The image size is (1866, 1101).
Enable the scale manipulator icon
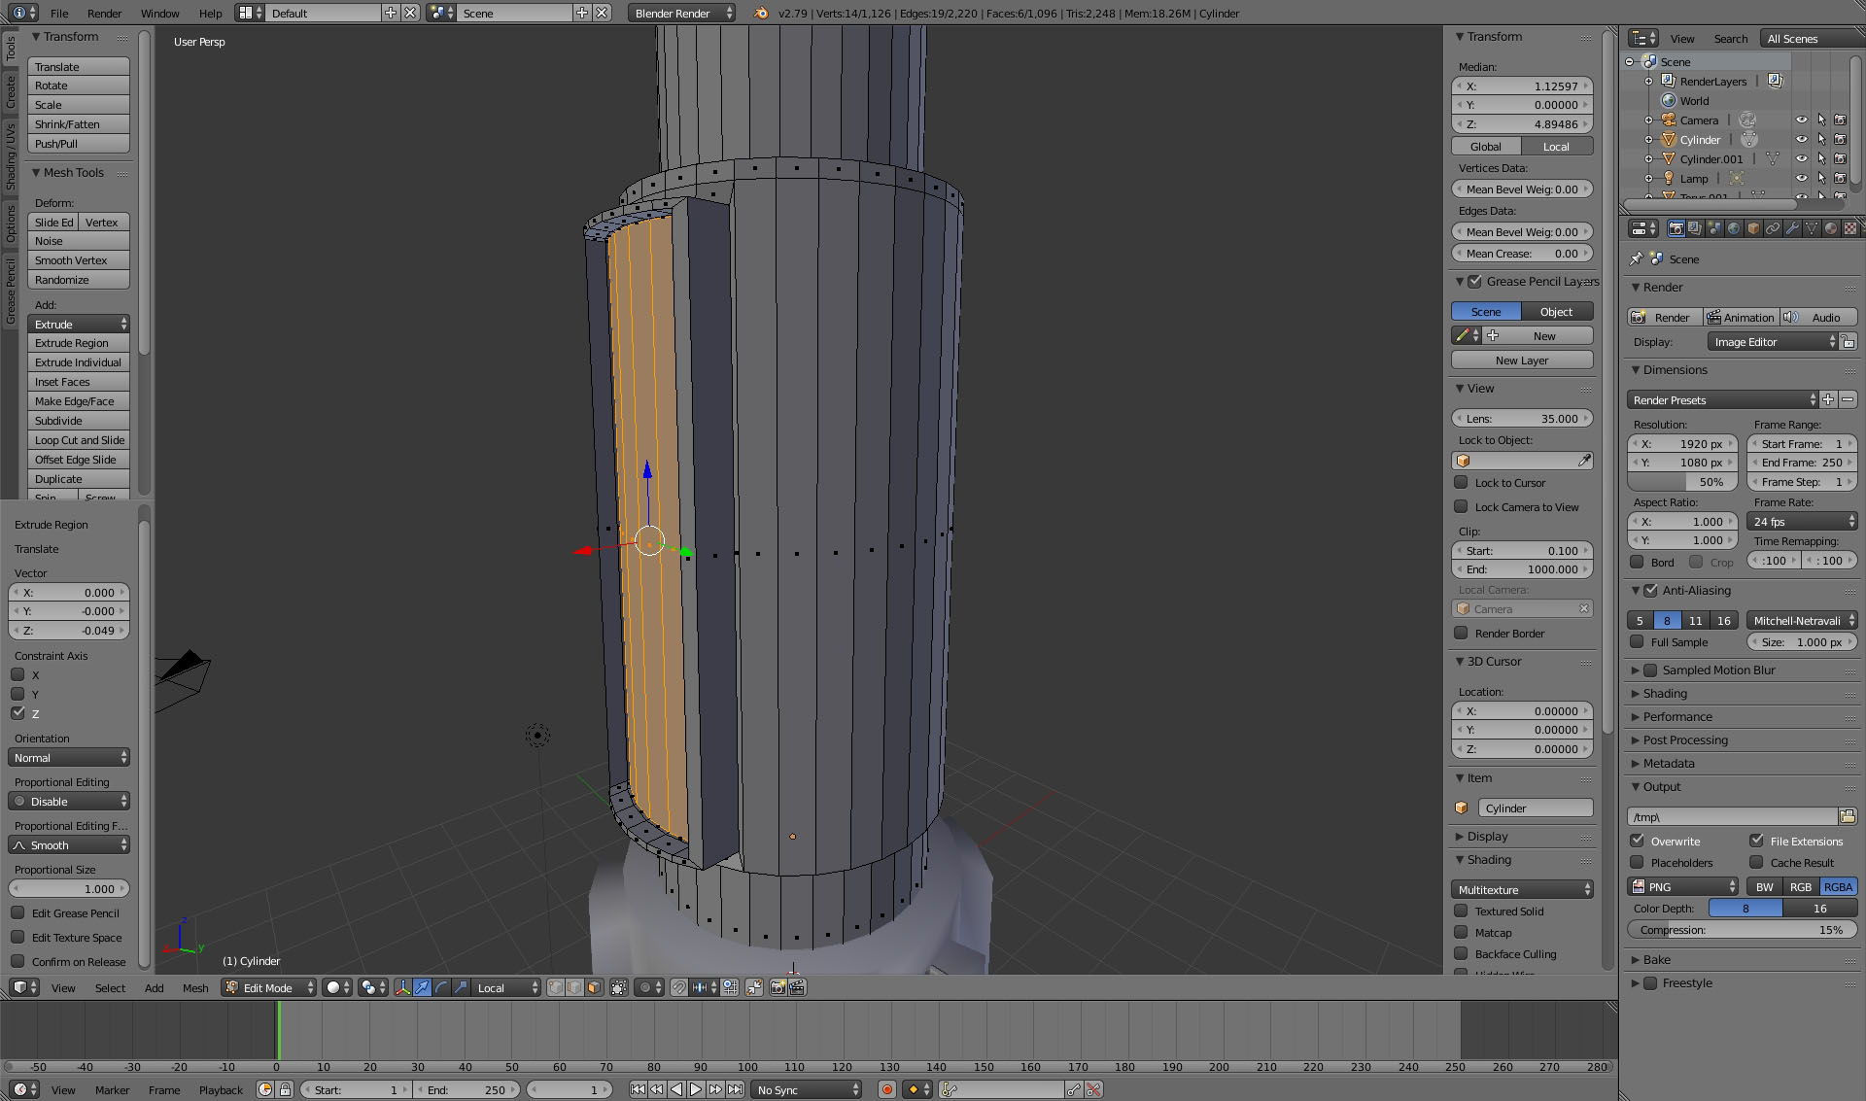pos(462,987)
